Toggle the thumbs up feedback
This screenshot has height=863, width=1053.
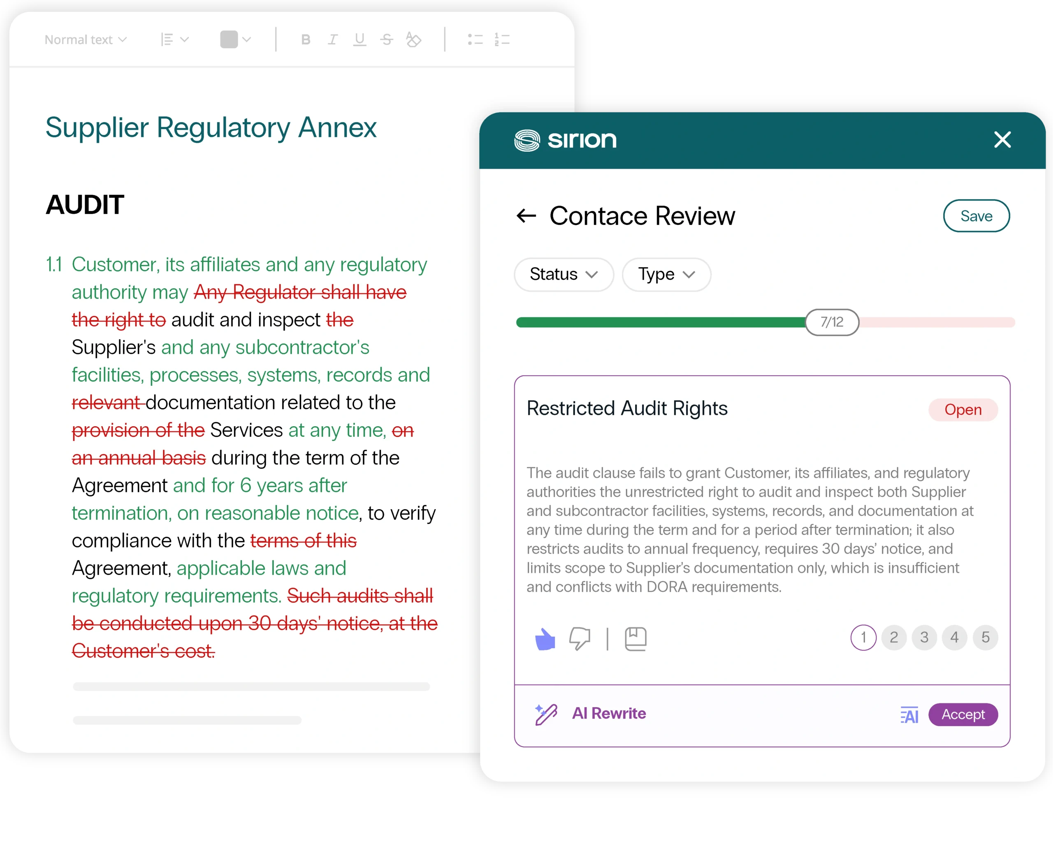tap(545, 639)
